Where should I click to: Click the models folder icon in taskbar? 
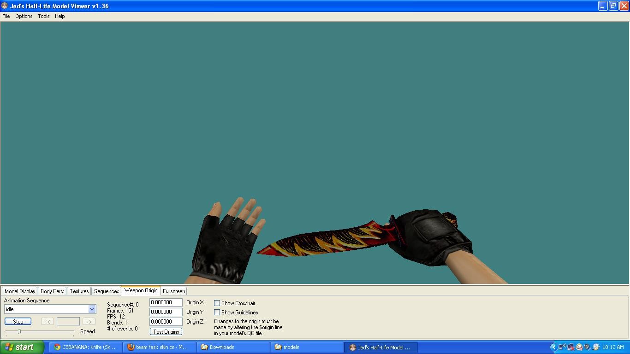pos(278,347)
